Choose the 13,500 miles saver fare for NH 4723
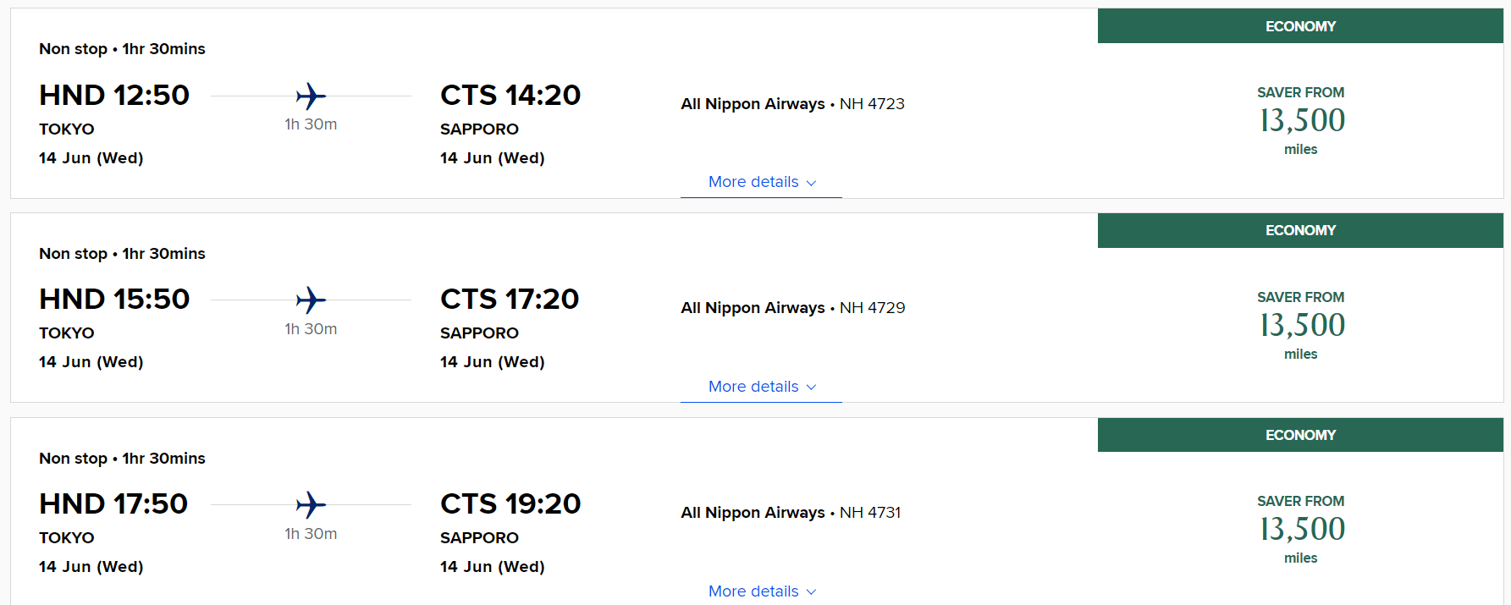 pyautogui.click(x=1301, y=121)
